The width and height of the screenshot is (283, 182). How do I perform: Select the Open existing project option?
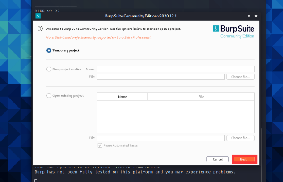(49, 95)
